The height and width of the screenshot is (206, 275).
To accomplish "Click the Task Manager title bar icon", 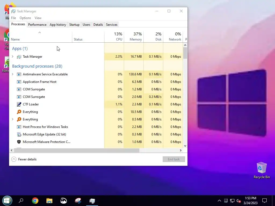I will tap(13, 11).
